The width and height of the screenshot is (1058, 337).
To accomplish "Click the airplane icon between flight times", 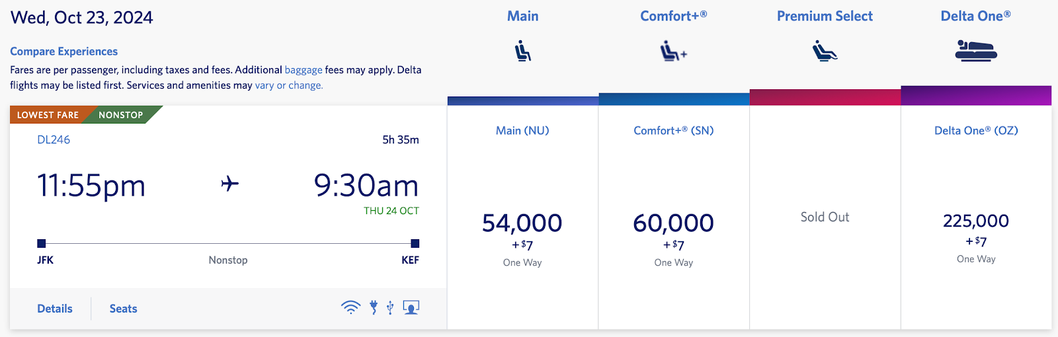I will pos(229,183).
